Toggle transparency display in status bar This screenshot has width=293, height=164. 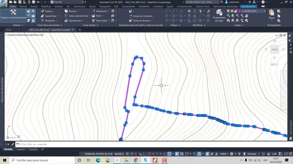pos(182,154)
